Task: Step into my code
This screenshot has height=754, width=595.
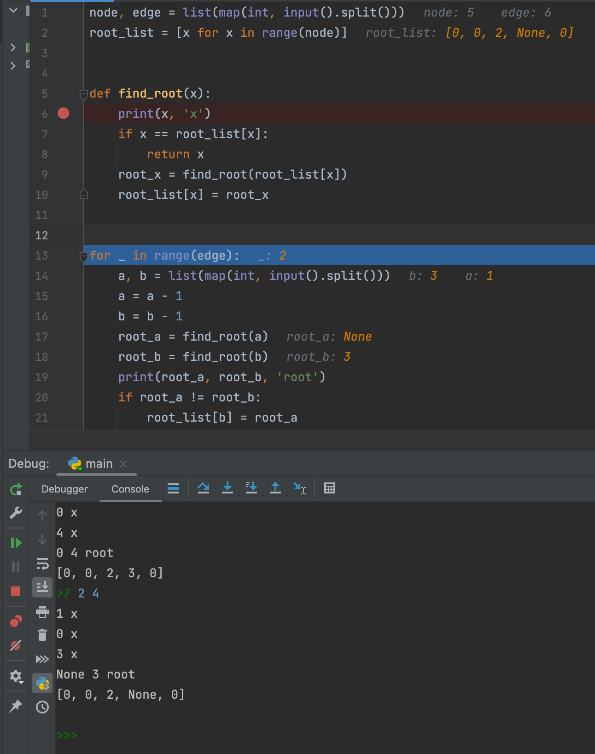Action: coord(251,488)
